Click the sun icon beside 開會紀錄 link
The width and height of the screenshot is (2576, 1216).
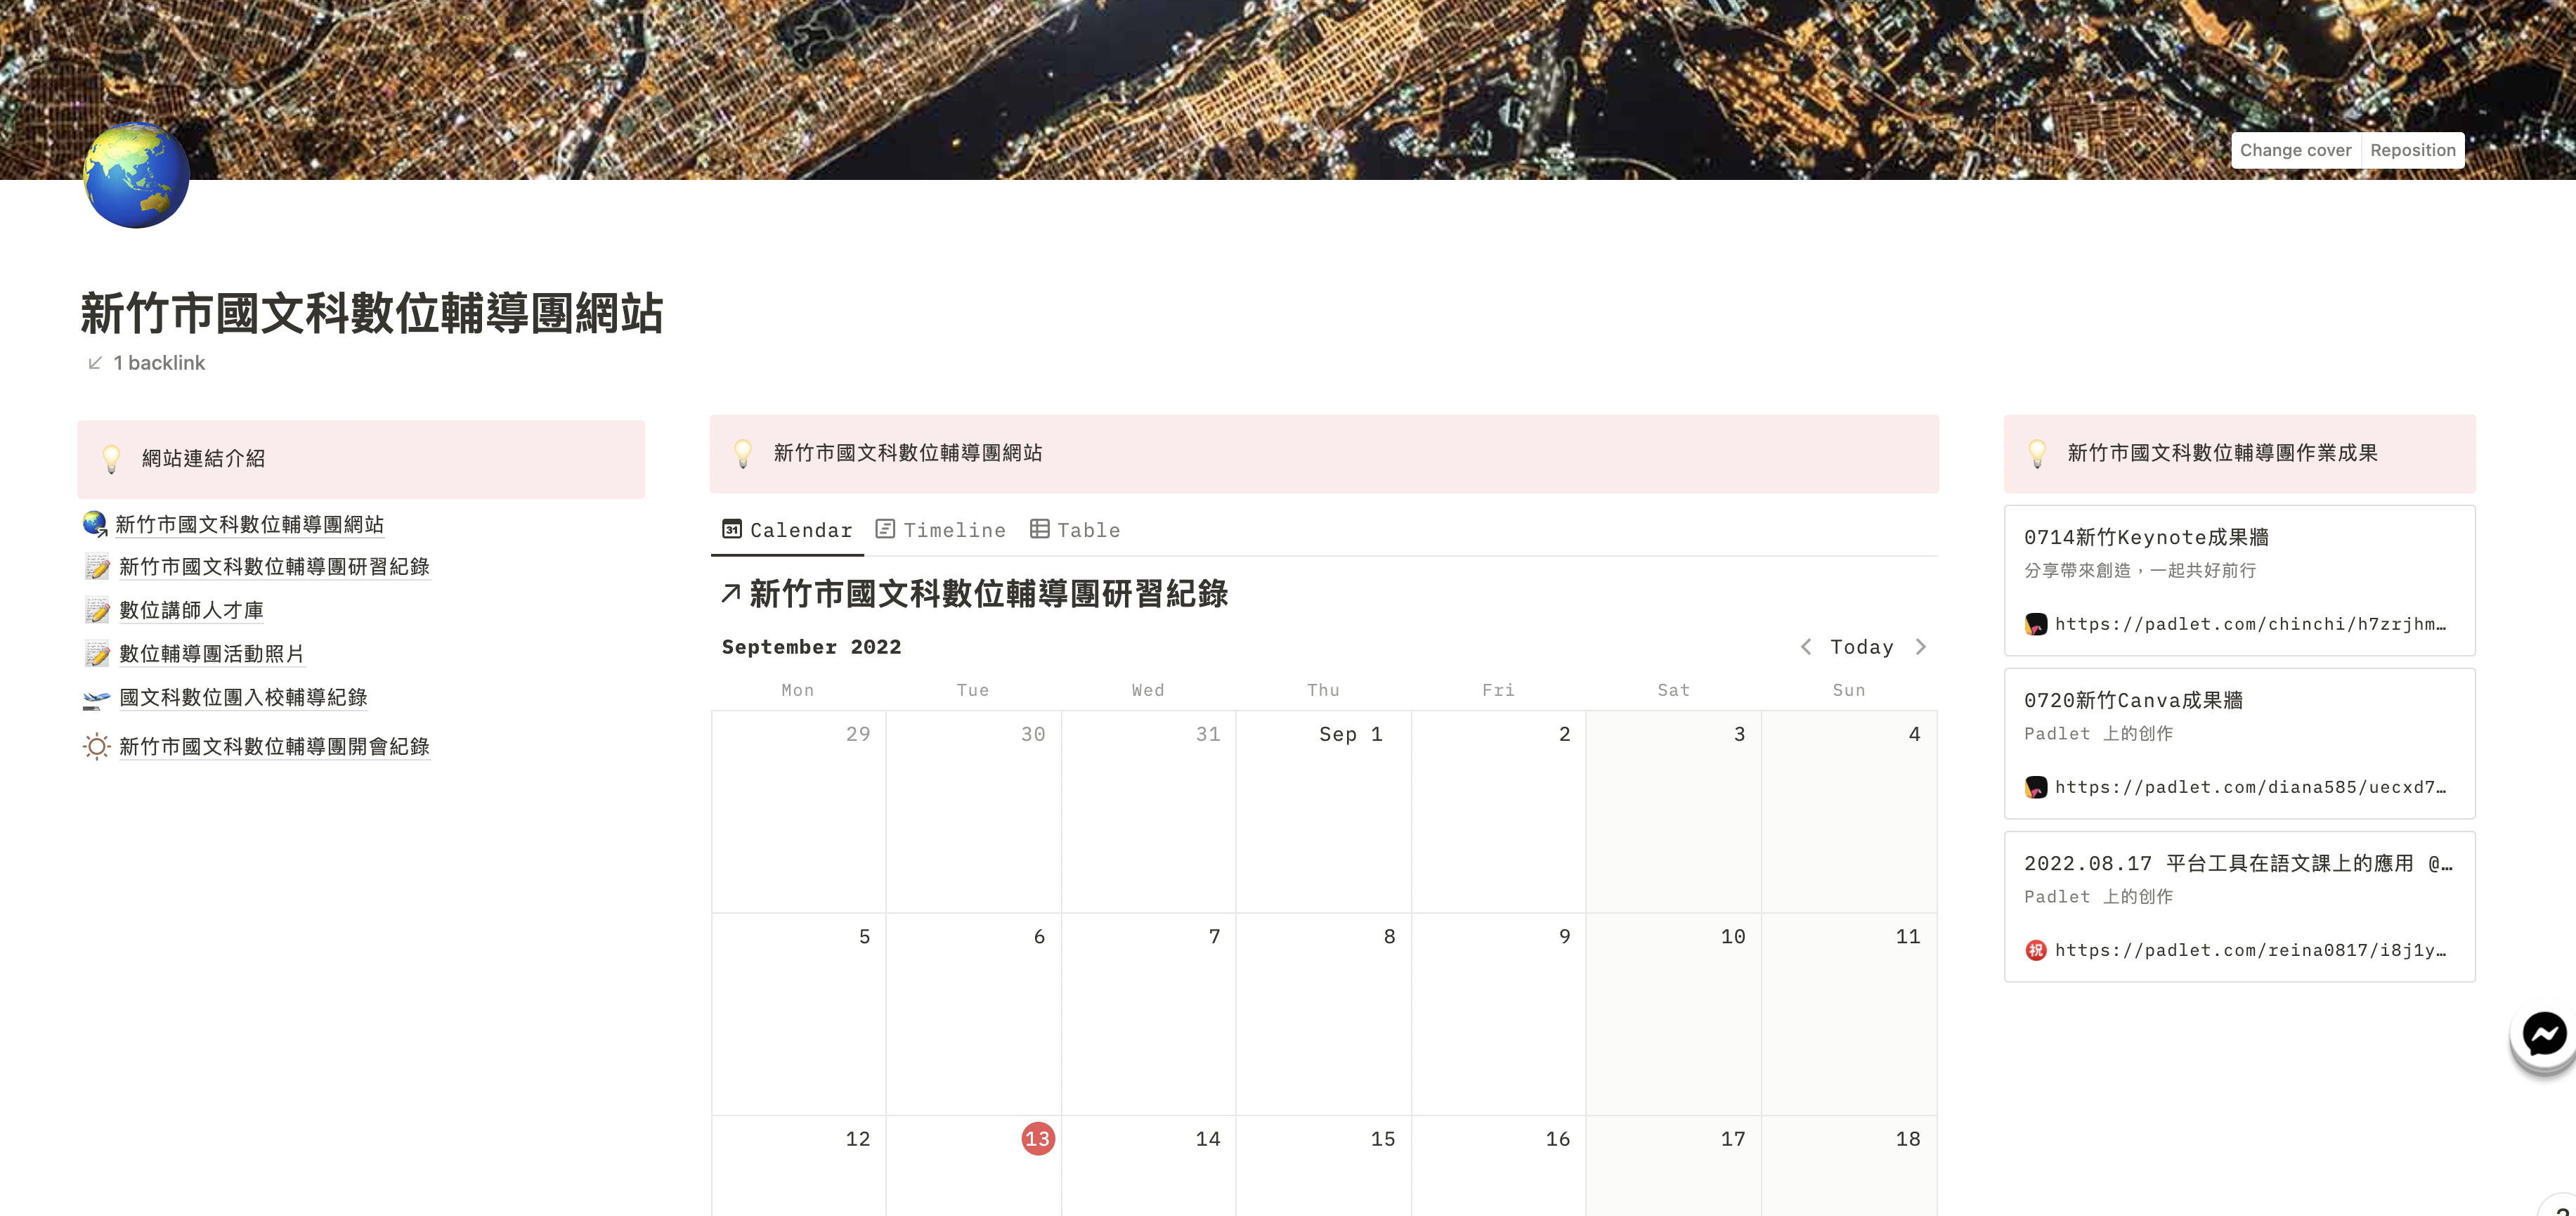(96, 747)
